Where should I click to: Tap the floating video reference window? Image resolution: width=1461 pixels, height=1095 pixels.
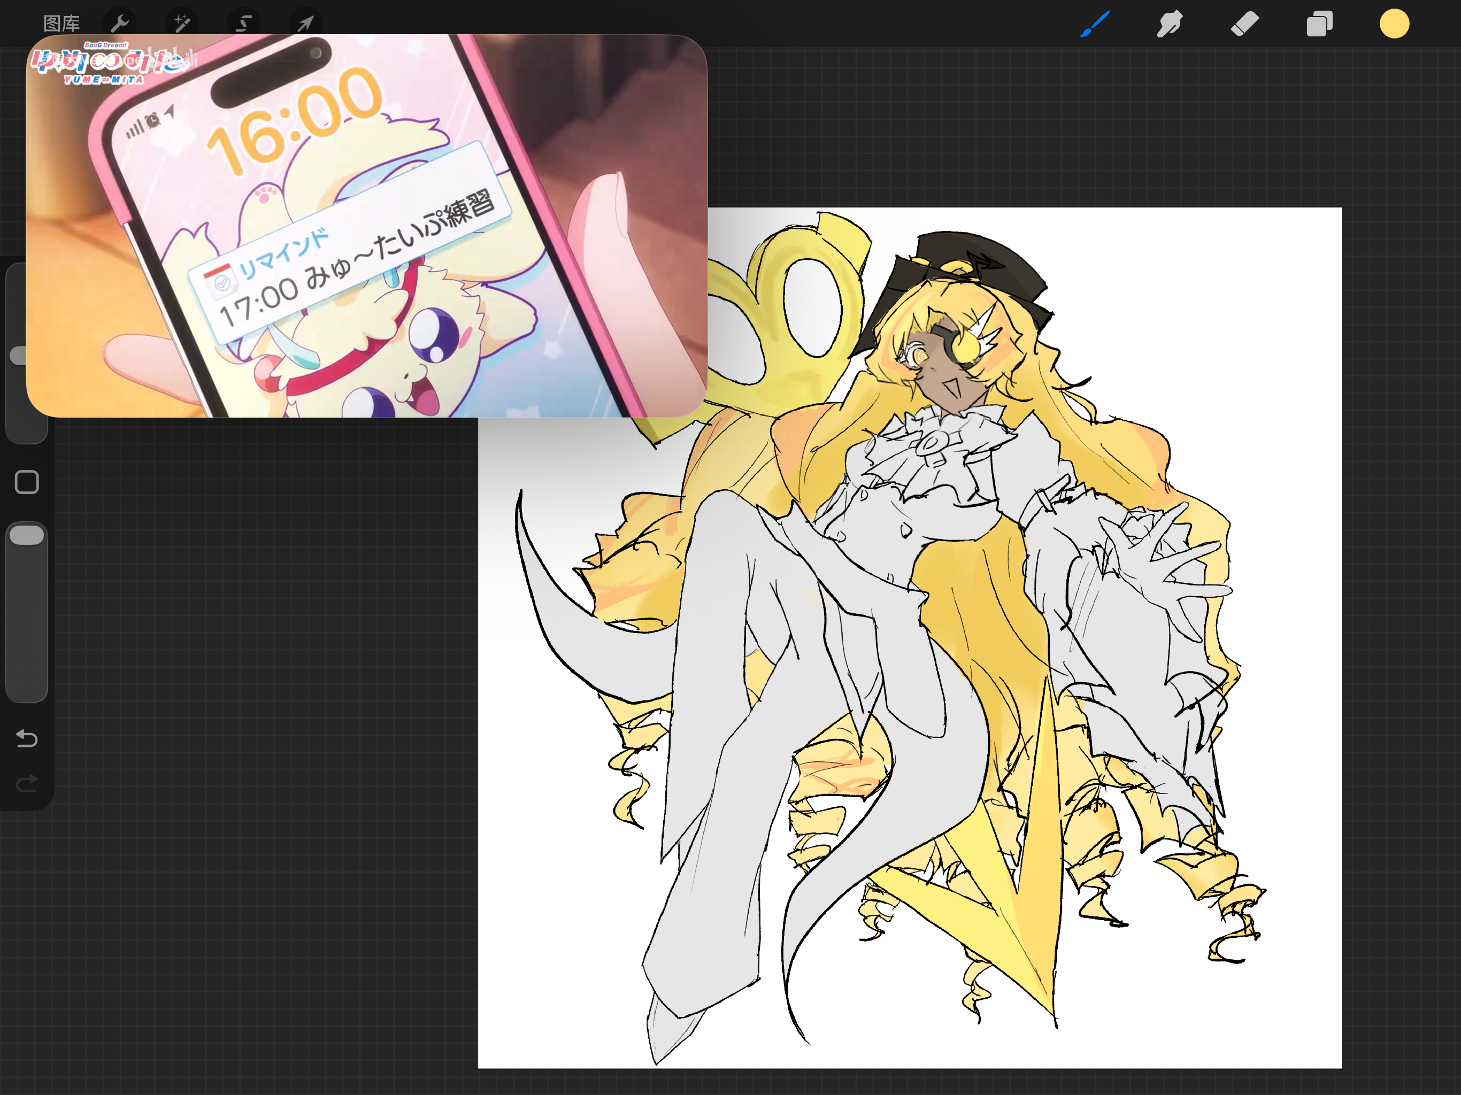pos(366,226)
